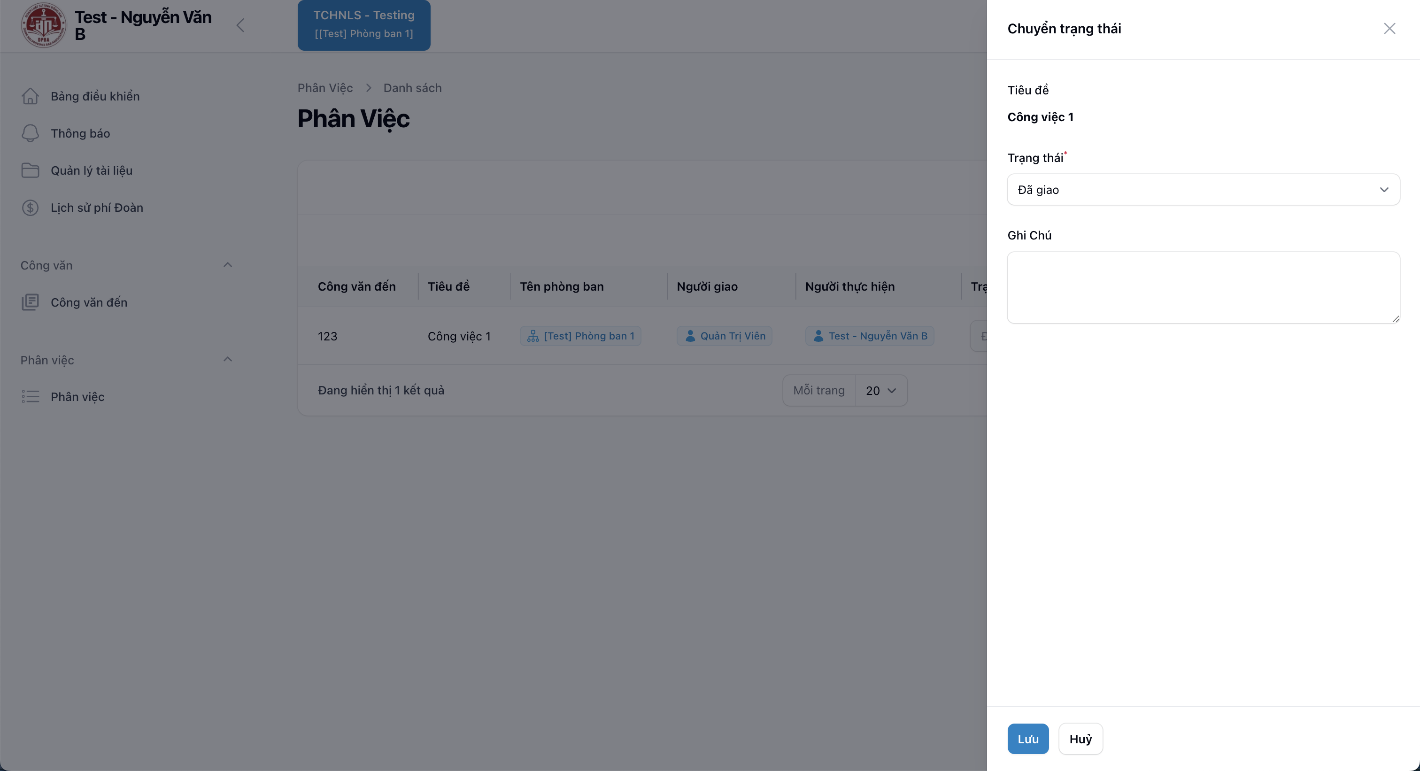
Task: Open the Trạng thái dropdown showing Đã giao
Action: 1203,190
